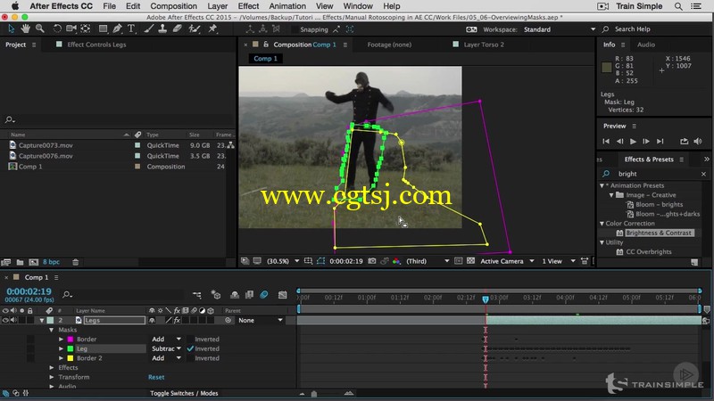Select the Rotation tool
Viewport: 714px width, 401px height.
57,29
